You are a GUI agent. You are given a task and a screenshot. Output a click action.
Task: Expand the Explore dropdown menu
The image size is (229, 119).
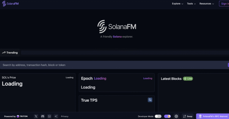pyautogui.click(x=178, y=4)
